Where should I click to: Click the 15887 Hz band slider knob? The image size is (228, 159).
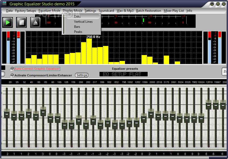pyautogui.click(x=216, y=104)
